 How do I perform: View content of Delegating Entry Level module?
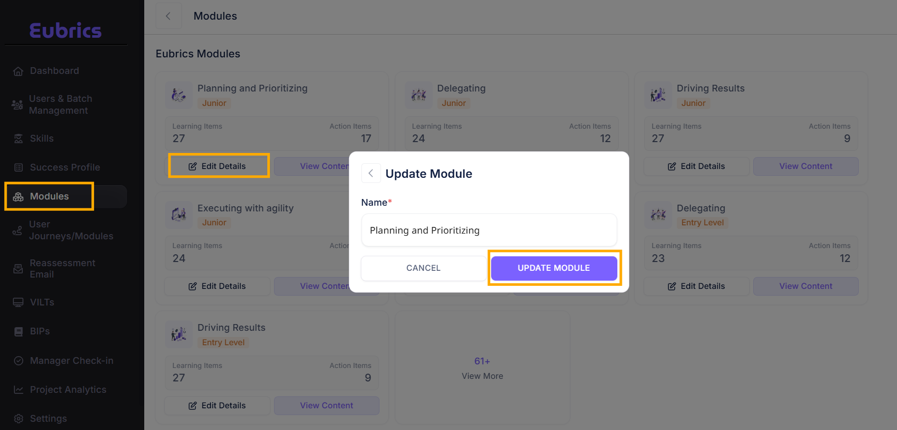pyautogui.click(x=805, y=286)
